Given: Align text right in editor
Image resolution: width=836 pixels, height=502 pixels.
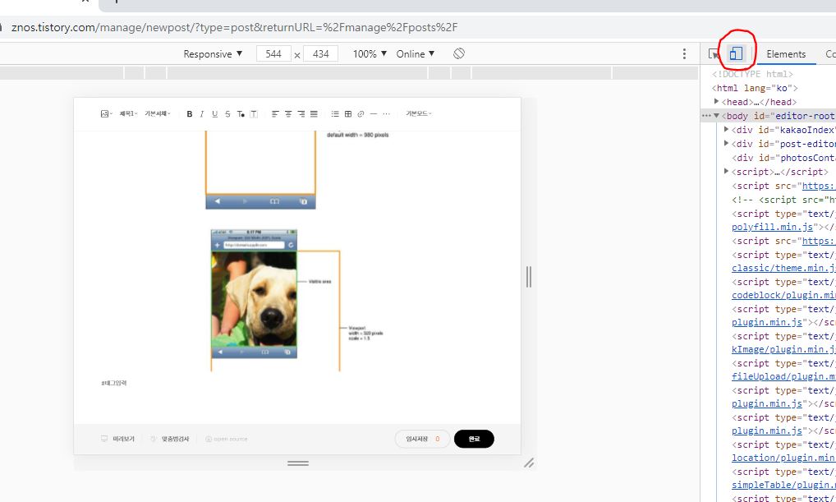Looking at the screenshot, I should click(x=301, y=113).
